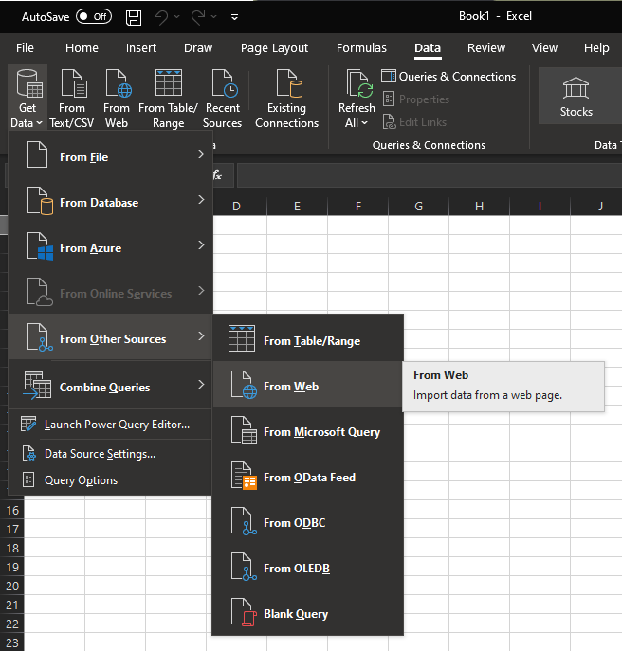
Task: Select column H header
Action: point(479,206)
